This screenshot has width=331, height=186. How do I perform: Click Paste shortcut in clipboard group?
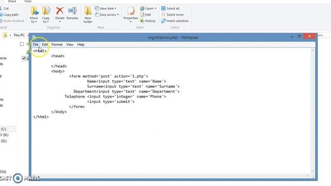coord(12,21)
